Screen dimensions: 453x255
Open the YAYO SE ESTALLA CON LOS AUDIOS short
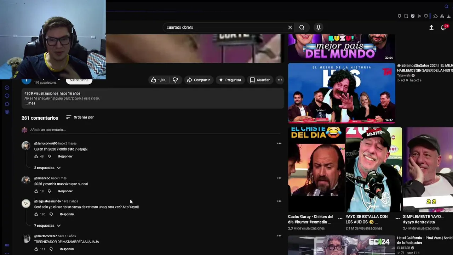pos(374,170)
